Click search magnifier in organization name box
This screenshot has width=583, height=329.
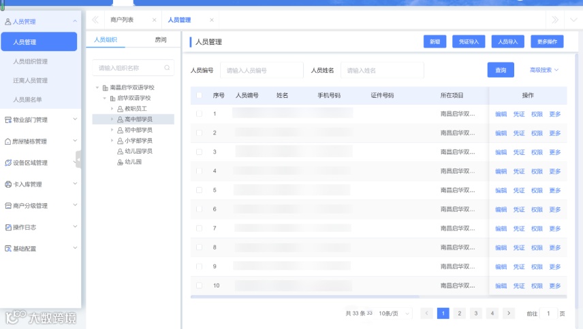[x=167, y=67]
